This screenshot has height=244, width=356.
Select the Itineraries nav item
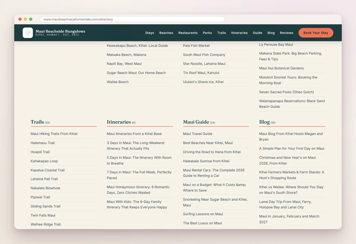point(239,33)
